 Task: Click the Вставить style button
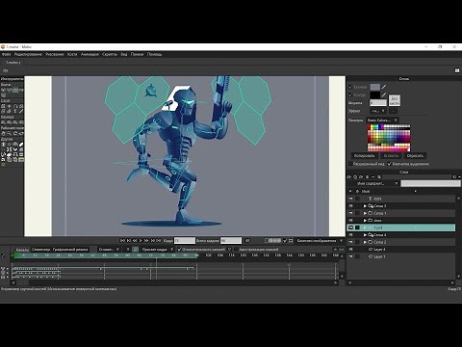391,155
